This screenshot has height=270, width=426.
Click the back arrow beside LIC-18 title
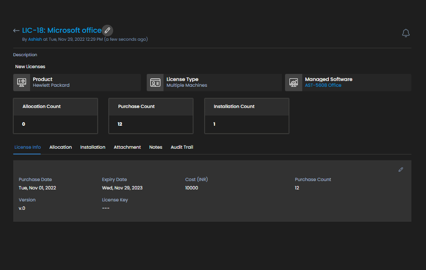coord(16,31)
